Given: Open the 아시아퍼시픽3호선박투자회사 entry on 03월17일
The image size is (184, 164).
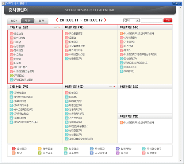Looking at the screenshot, I should pyautogui.click(x=138, y=122).
